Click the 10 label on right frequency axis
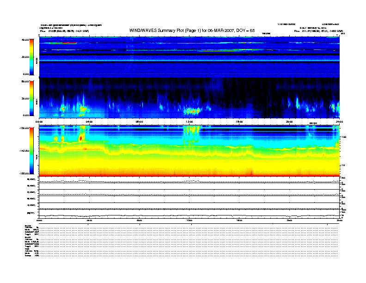 click(x=343, y=166)
